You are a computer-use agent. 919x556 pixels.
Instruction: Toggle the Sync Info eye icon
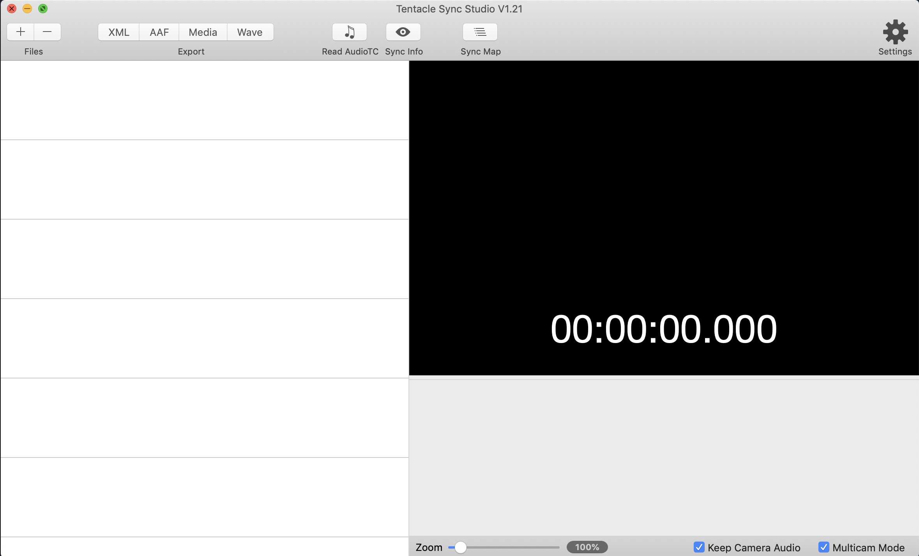403,32
